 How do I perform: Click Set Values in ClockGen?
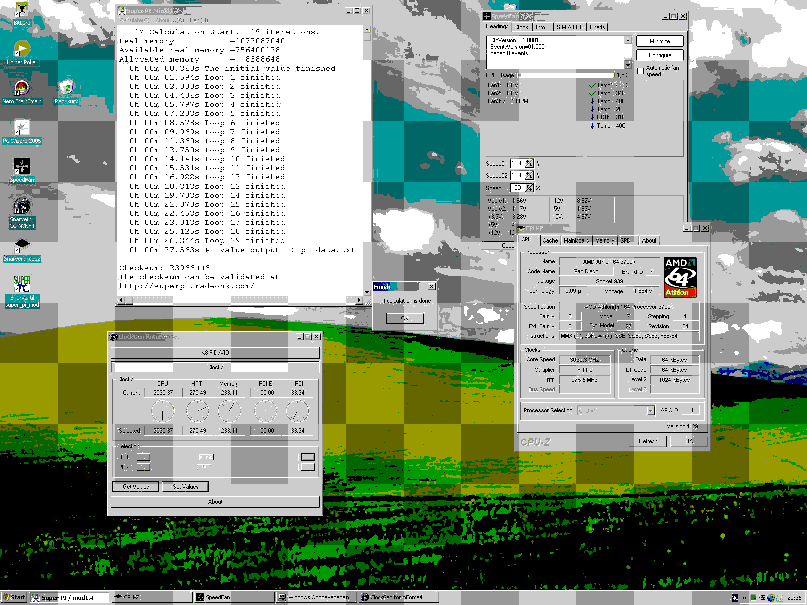click(185, 487)
